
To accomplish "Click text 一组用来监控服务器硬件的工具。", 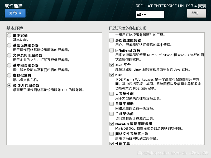I will (140, 35).
